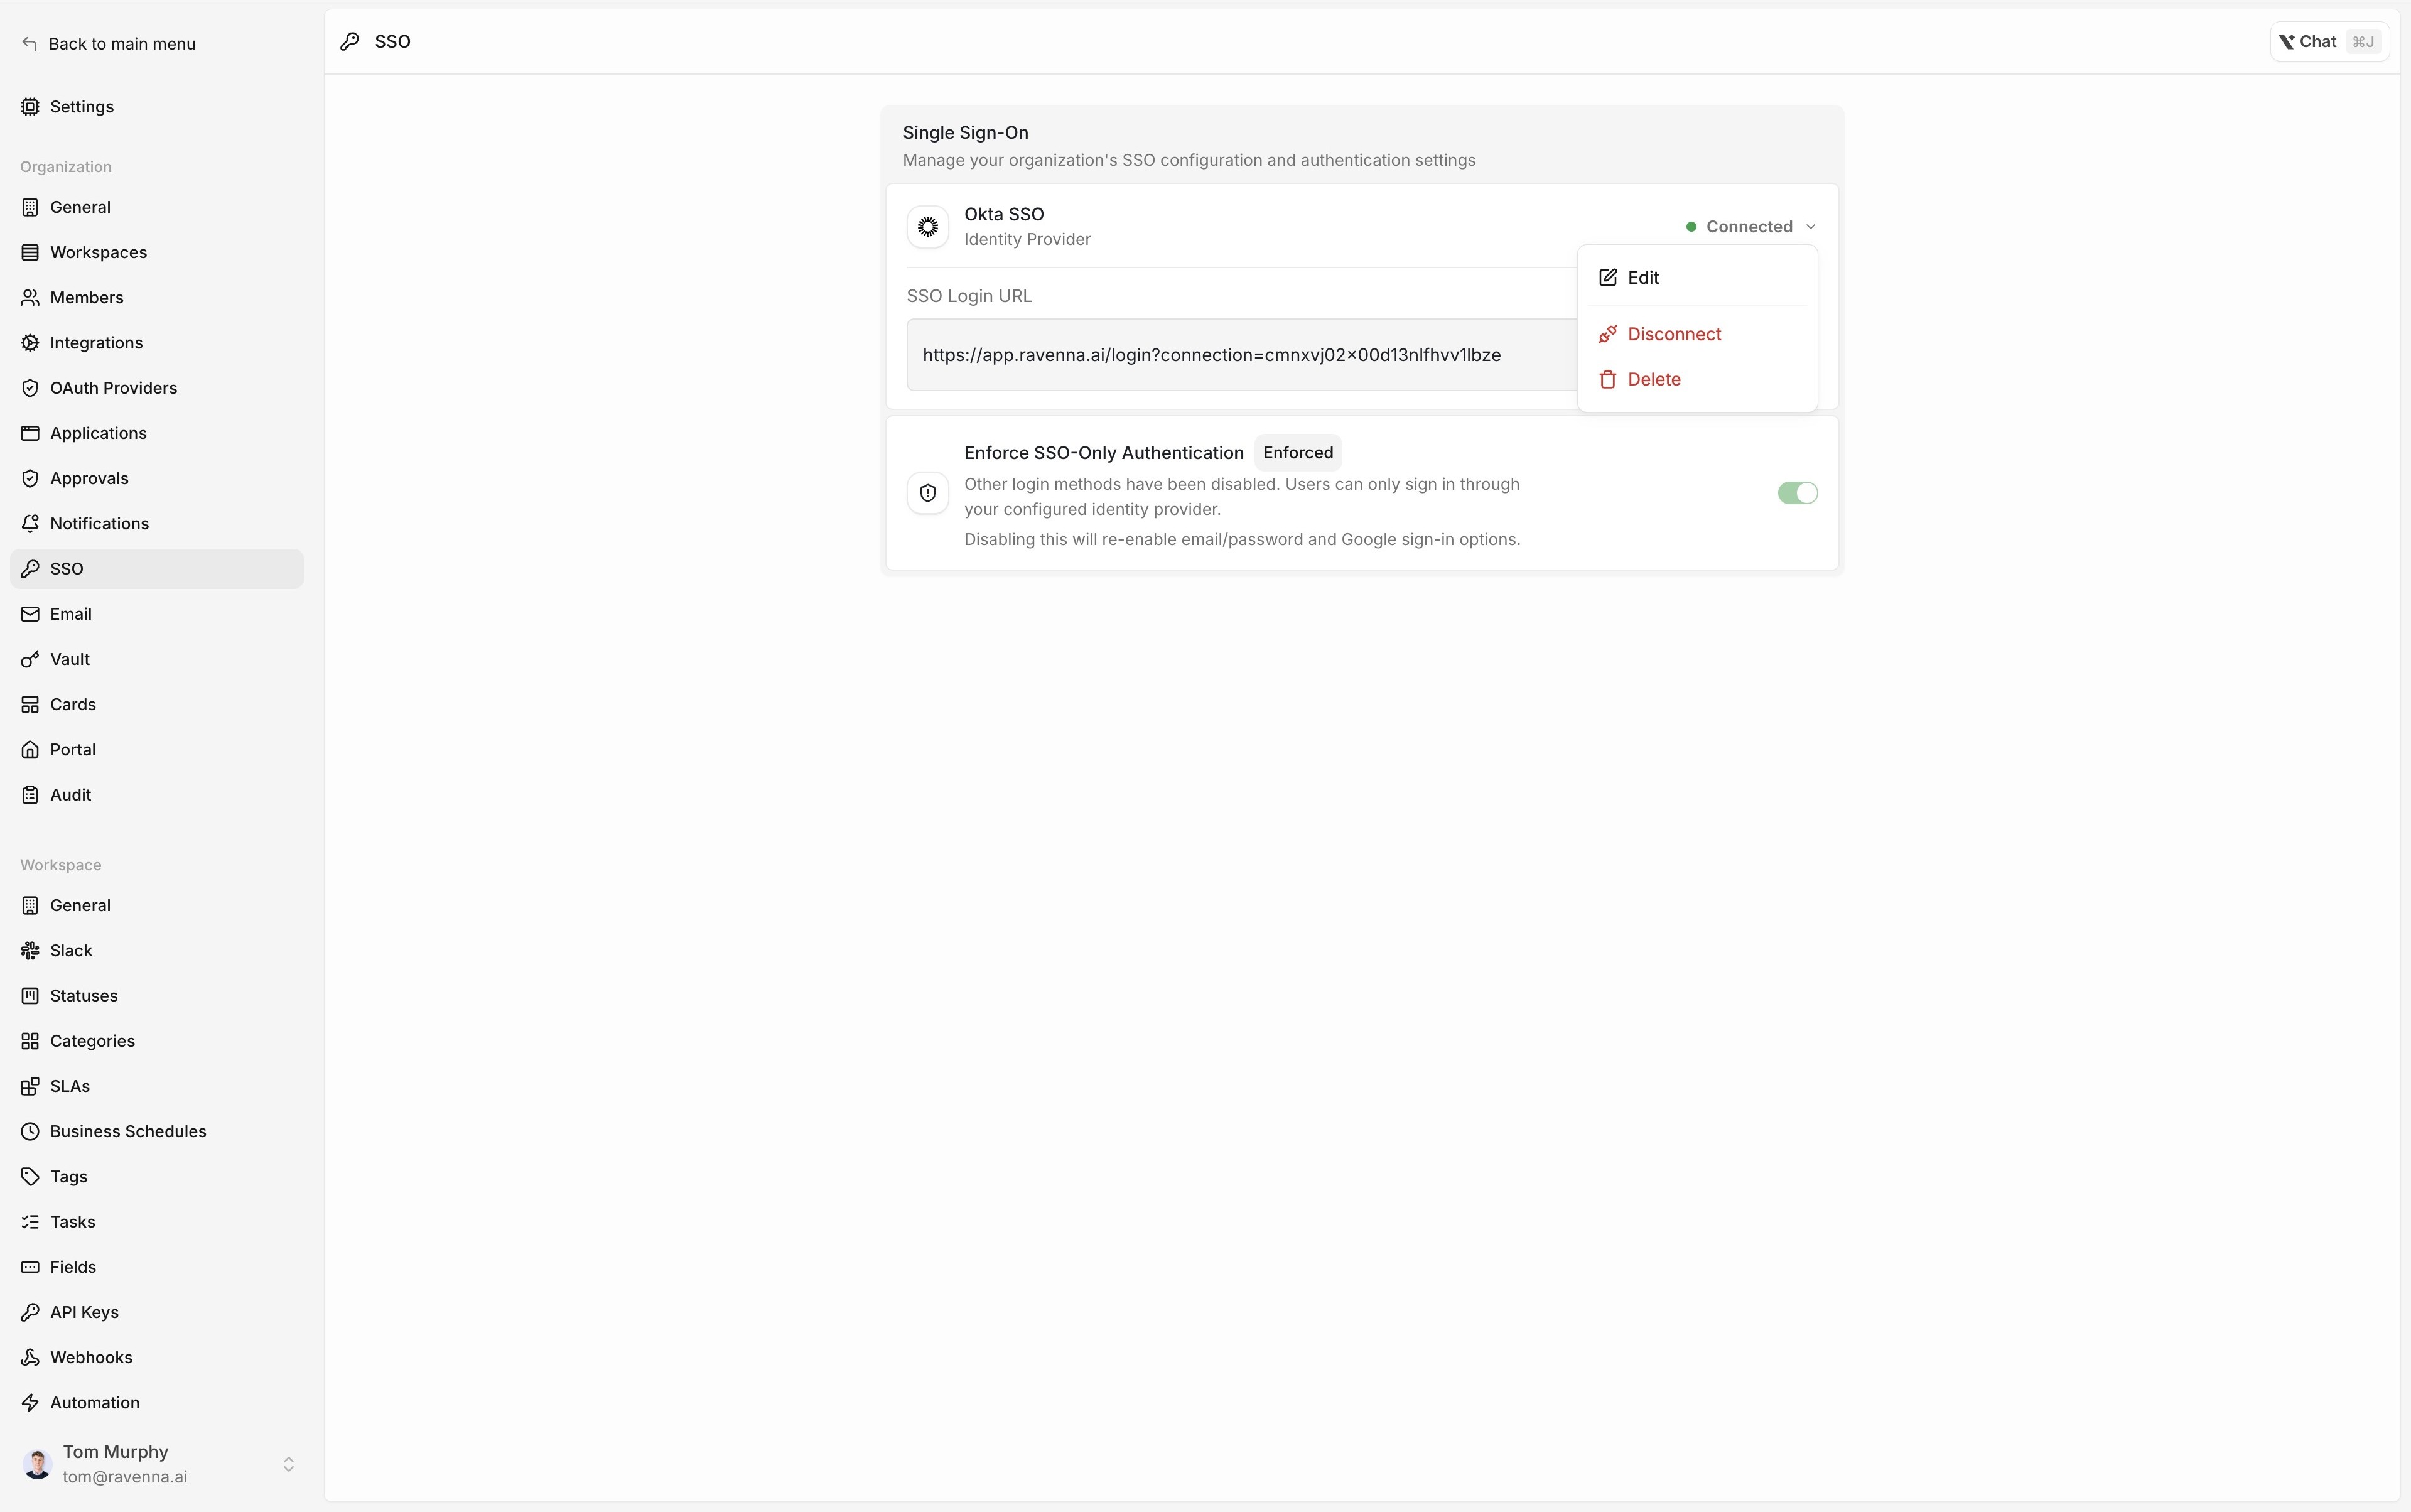Open the Chat panel button

point(2329,42)
